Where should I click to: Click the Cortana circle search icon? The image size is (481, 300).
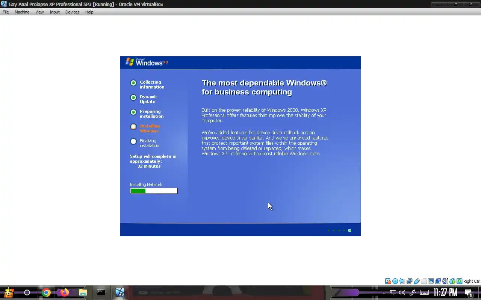(x=27, y=292)
